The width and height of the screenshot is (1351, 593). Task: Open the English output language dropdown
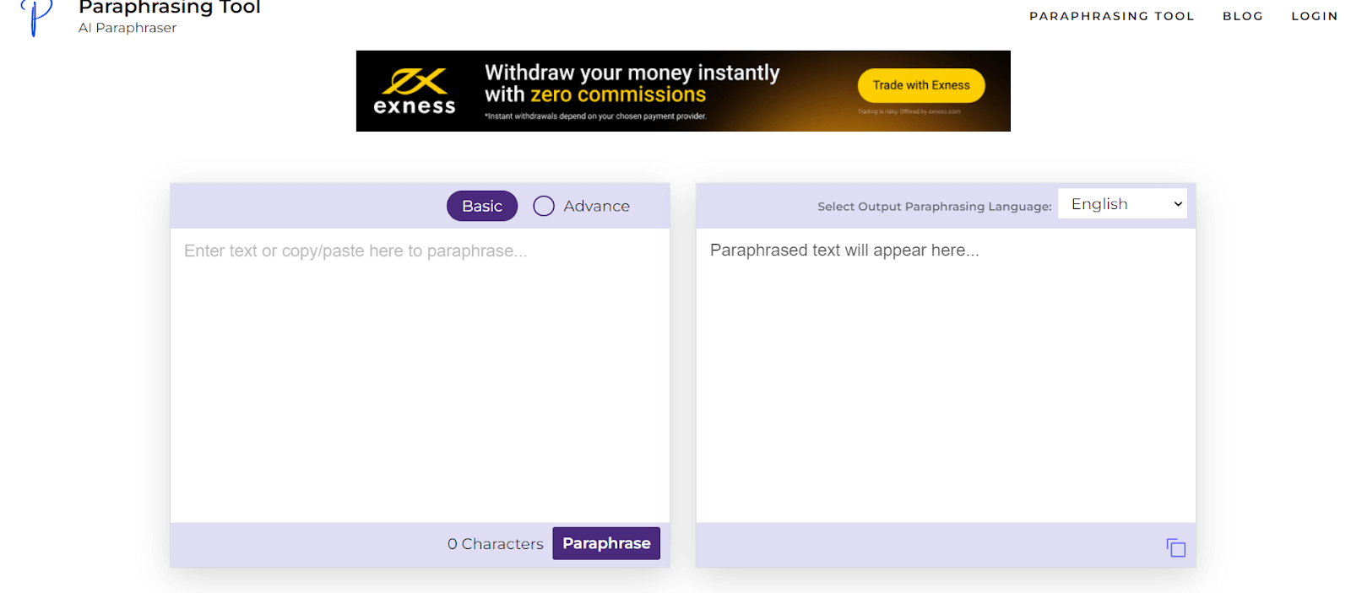[x=1121, y=204]
